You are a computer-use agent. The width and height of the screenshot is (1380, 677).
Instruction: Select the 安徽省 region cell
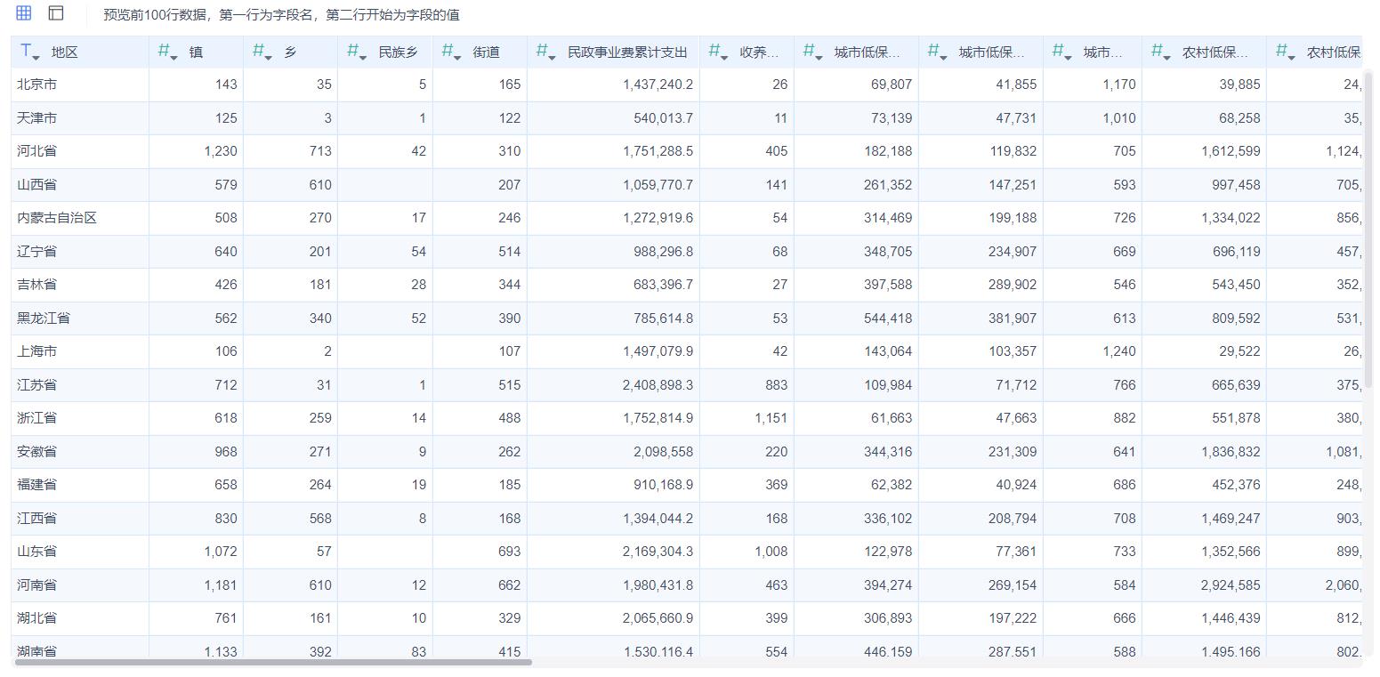(80, 452)
